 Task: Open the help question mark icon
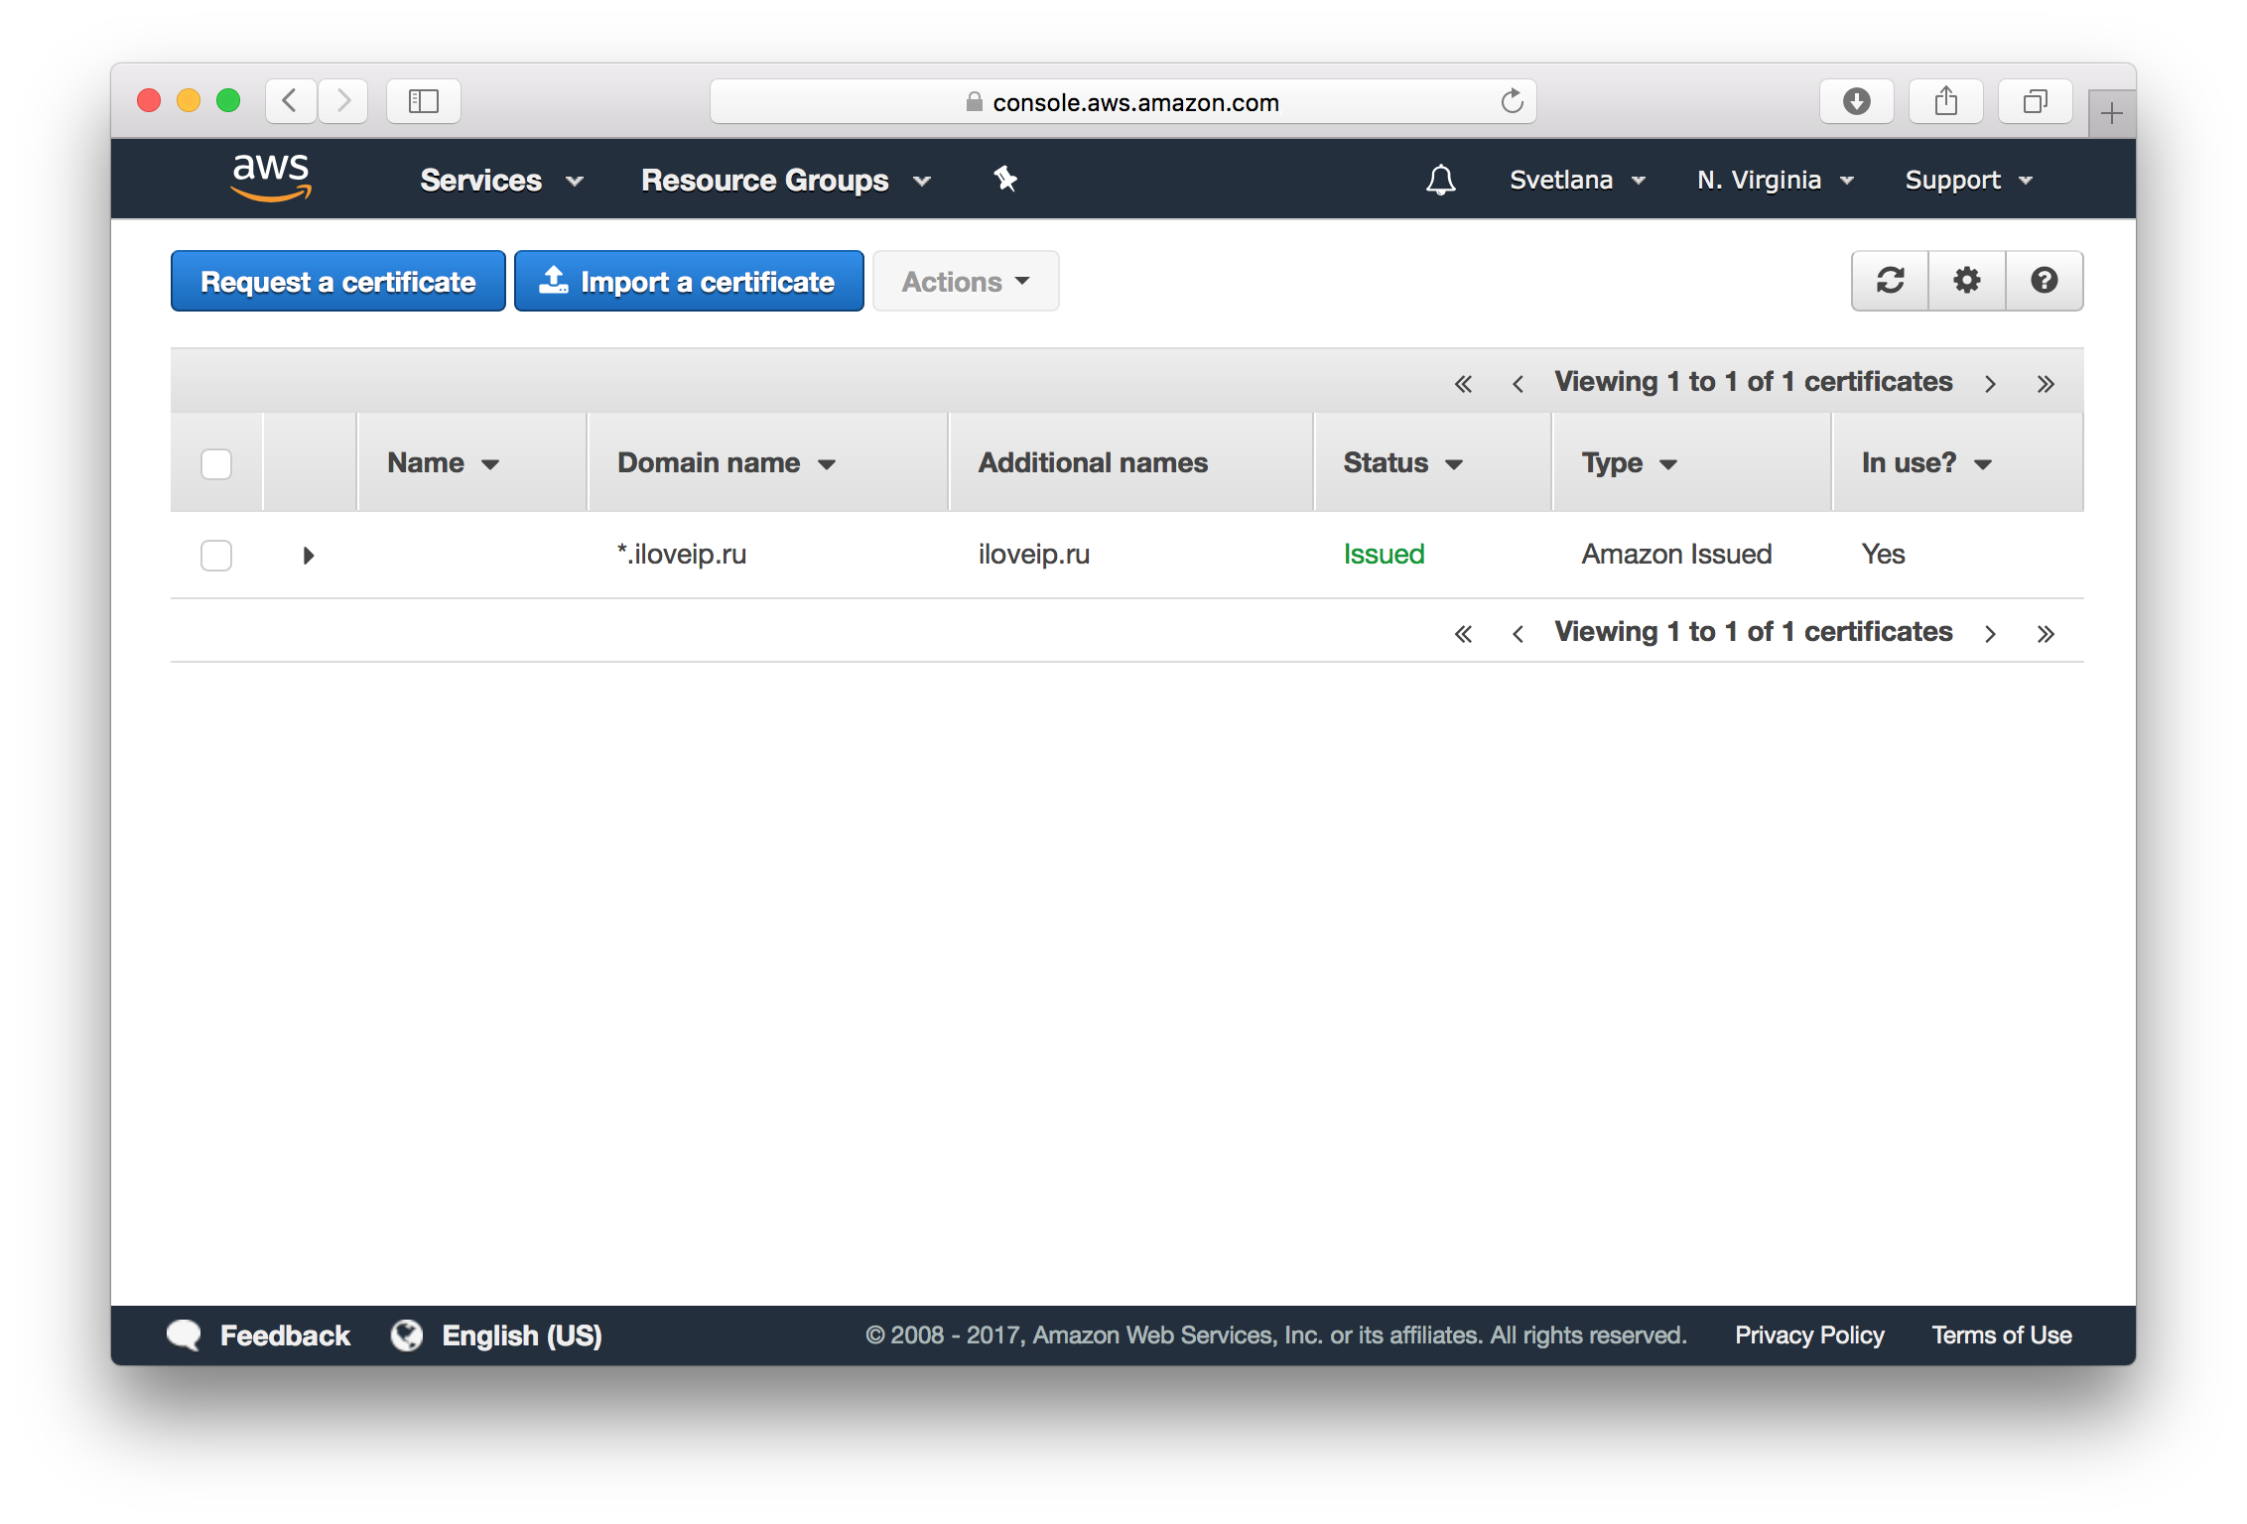pyautogui.click(x=2044, y=281)
